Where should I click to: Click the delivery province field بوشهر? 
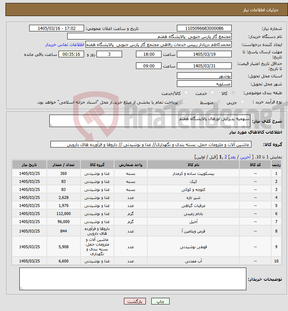(204, 76)
